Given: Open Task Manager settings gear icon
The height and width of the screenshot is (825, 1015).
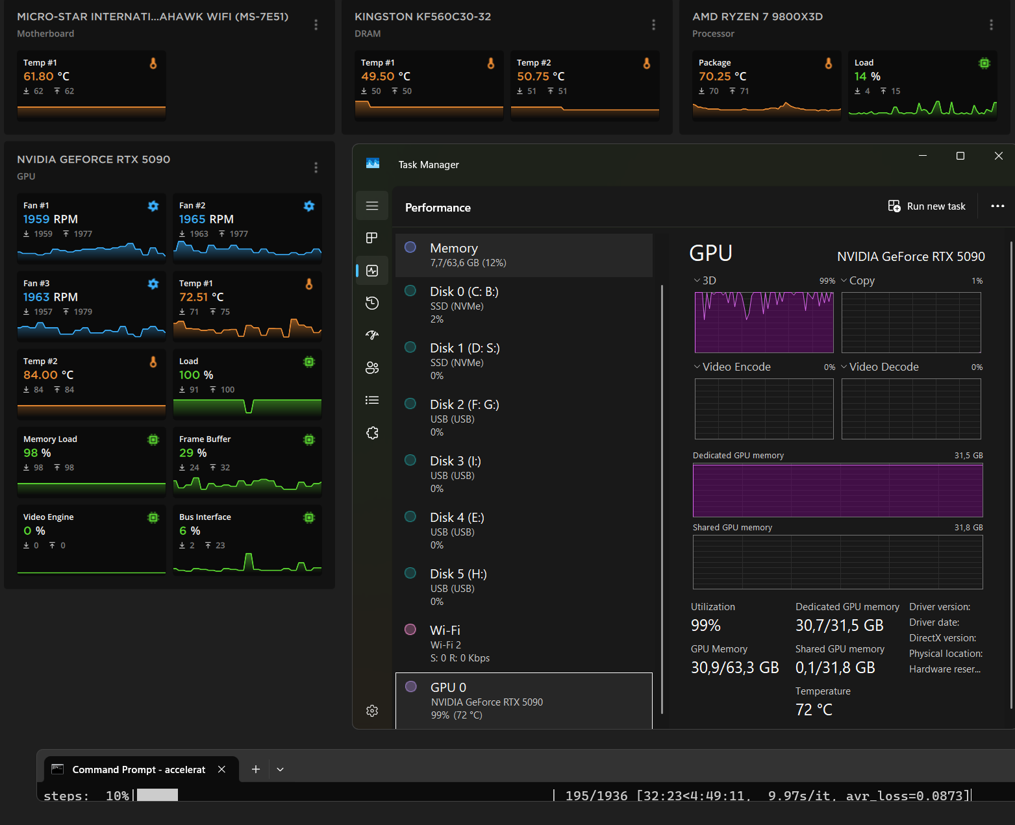Looking at the screenshot, I should (x=372, y=711).
